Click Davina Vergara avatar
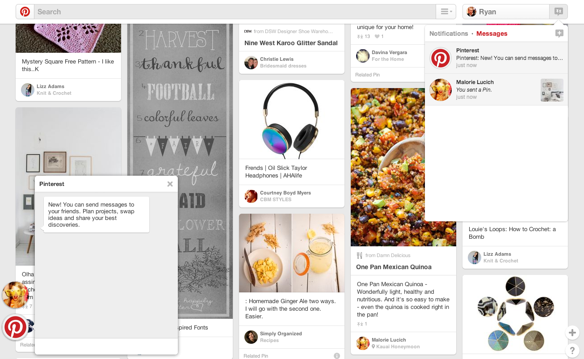 (x=363, y=56)
